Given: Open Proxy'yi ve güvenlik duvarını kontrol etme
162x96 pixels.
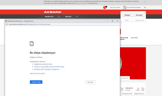Looking at the screenshot, I should (x=49, y=67).
